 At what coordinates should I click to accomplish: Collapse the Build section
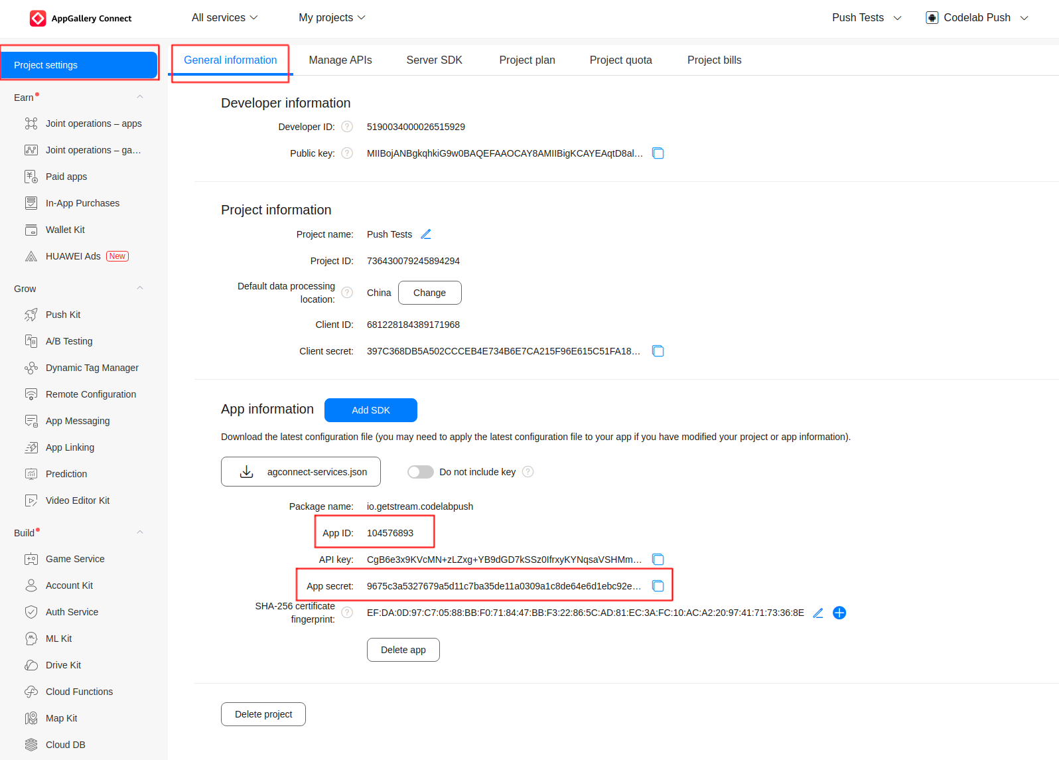(x=140, y=532)
